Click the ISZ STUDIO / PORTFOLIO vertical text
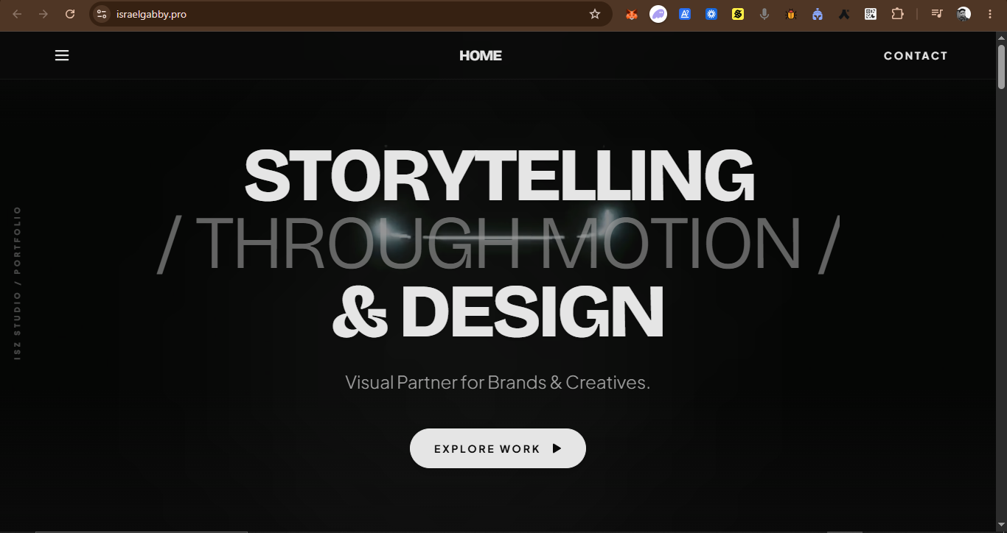The image size is (1007, 533). pos(18,283)
